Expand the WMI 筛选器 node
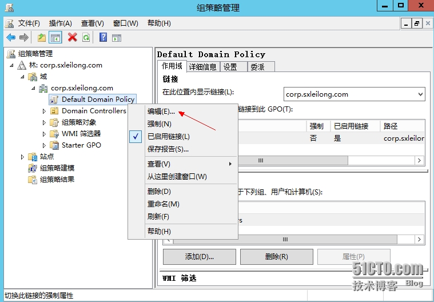 coord(44,134)
